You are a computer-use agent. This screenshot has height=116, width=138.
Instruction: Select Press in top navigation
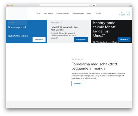pyautogui.click(x=89, y=13)
